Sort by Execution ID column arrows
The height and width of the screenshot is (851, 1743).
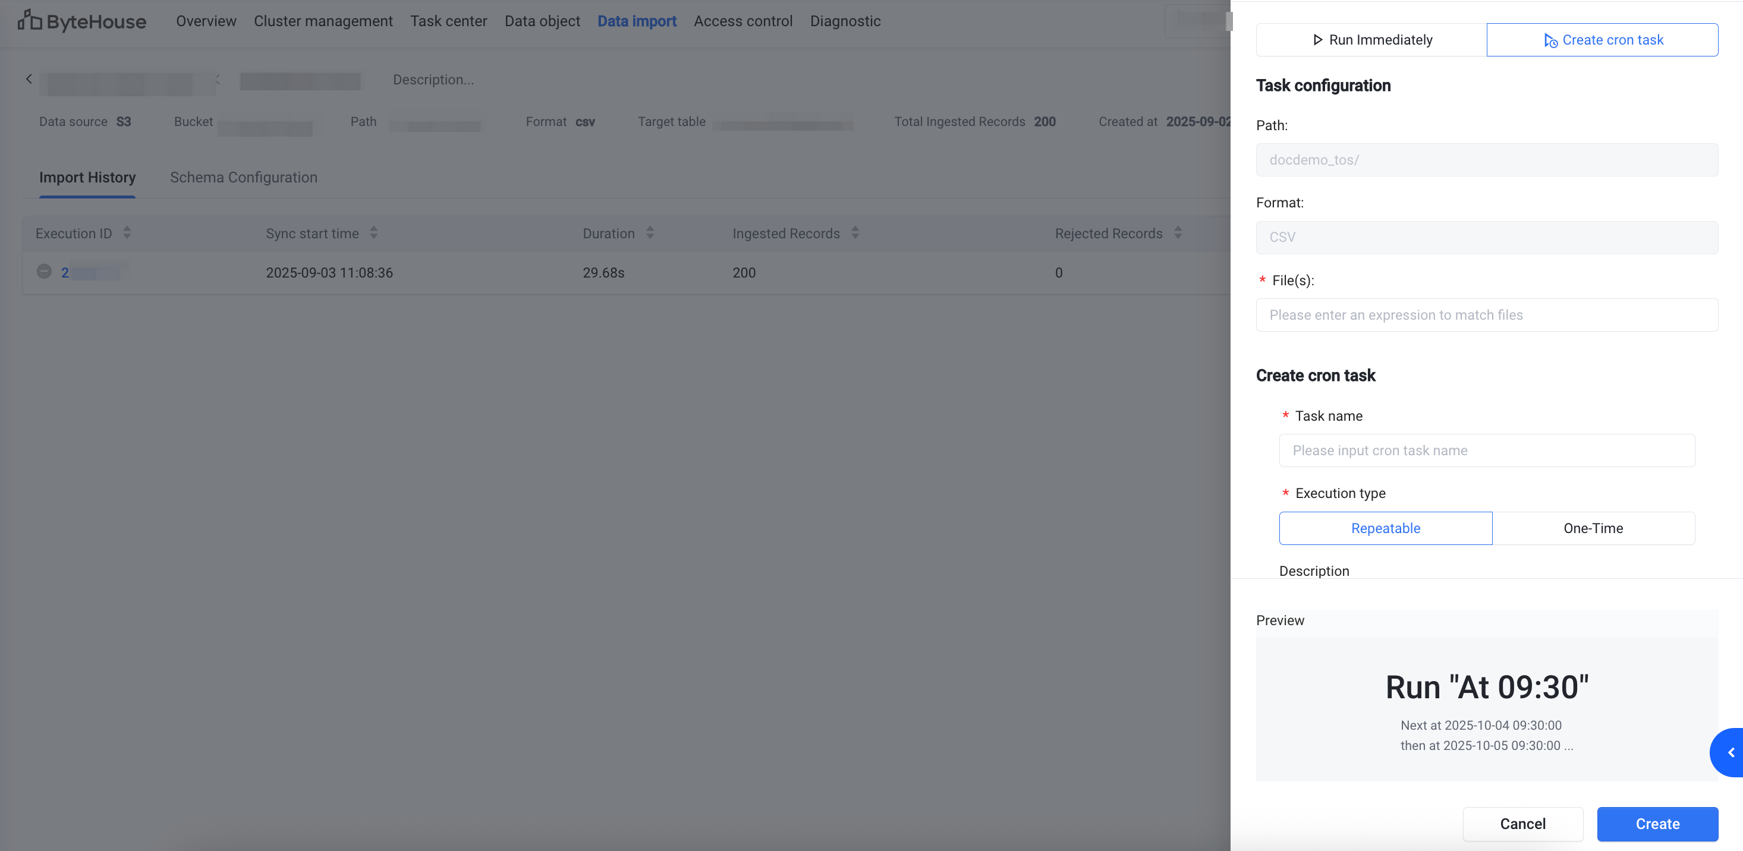127,233
